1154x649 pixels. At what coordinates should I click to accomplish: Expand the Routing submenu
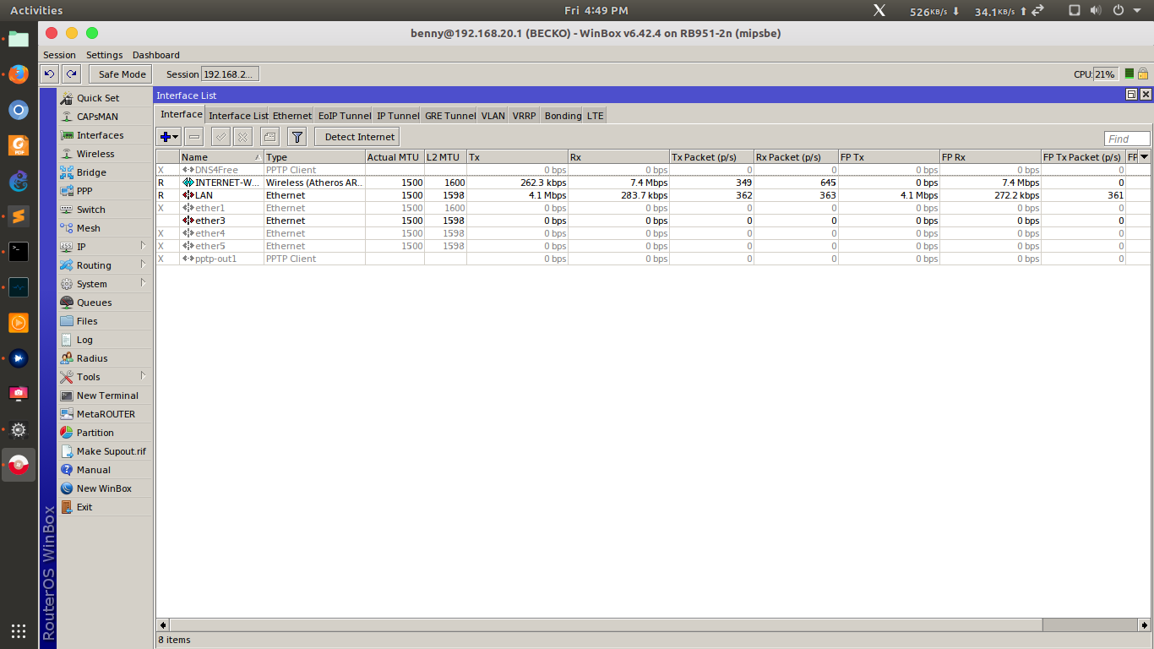click(x=144, y=265)
